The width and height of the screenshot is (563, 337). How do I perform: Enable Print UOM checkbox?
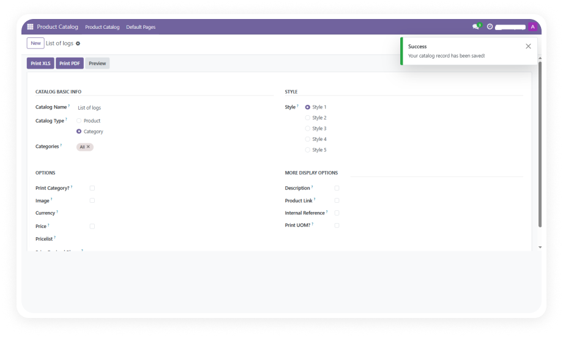click(x=337, y=225)
